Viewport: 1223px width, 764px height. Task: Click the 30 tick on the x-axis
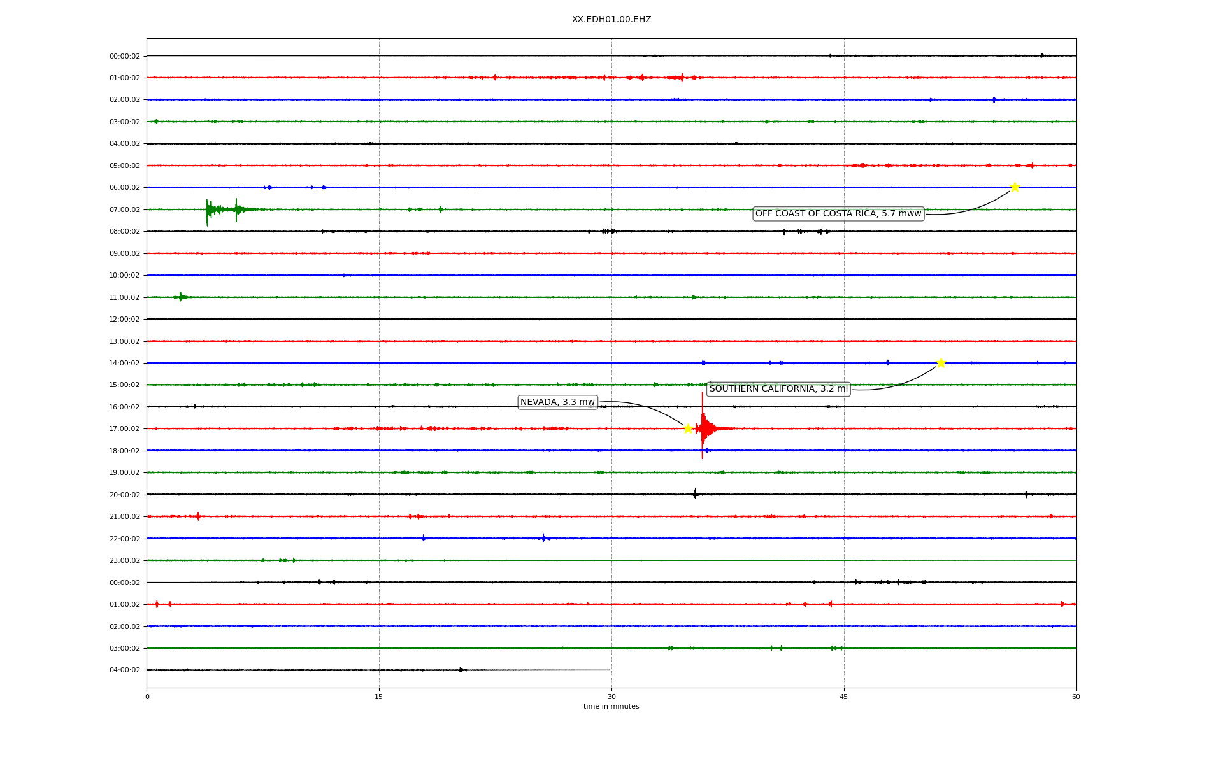611,697
